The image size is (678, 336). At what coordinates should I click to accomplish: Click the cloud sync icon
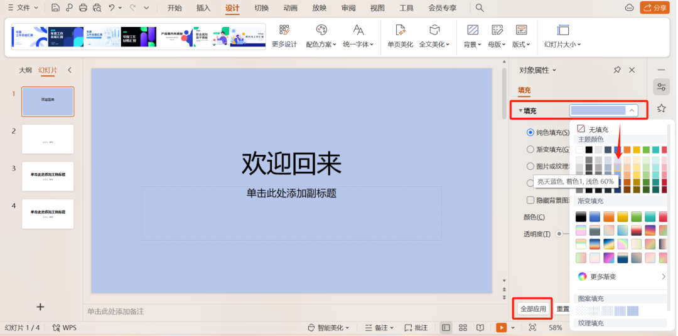click(x=630, y=8)
